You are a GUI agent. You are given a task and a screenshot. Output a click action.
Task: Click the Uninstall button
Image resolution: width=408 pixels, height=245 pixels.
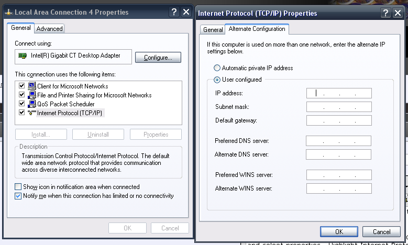point(98,135)
